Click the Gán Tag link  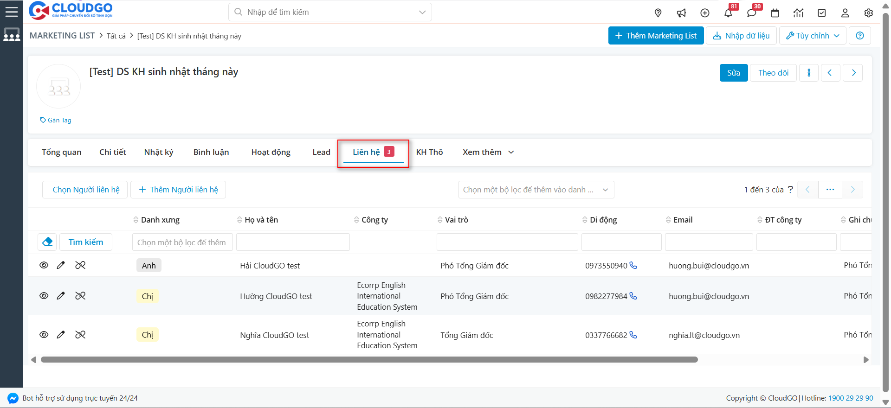click(56, 120)
